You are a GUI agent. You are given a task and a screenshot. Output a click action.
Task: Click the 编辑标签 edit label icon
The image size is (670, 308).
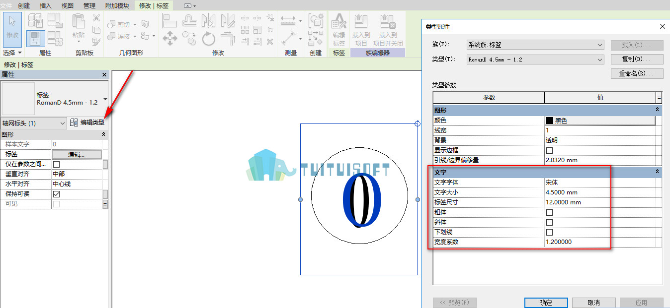[339, 29]
